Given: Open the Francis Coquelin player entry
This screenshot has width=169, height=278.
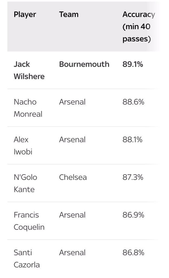Looking at the screenshot, I should pyautogui.click(x=29, y=221).
